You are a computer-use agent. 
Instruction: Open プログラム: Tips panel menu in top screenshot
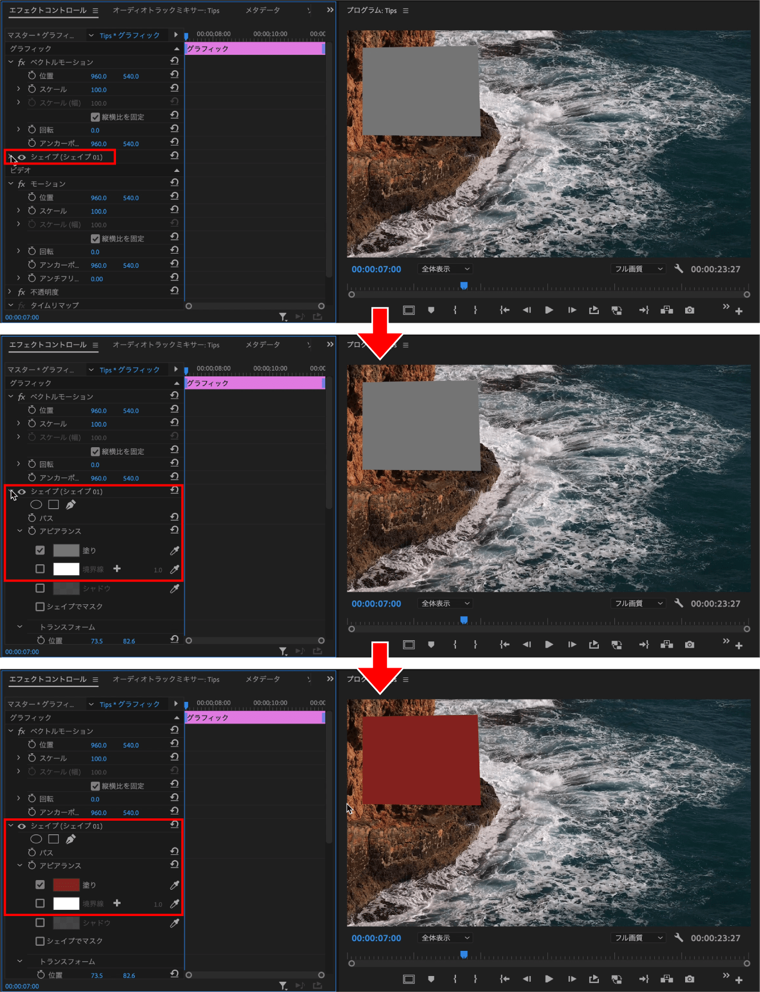[x=406, y=10]
